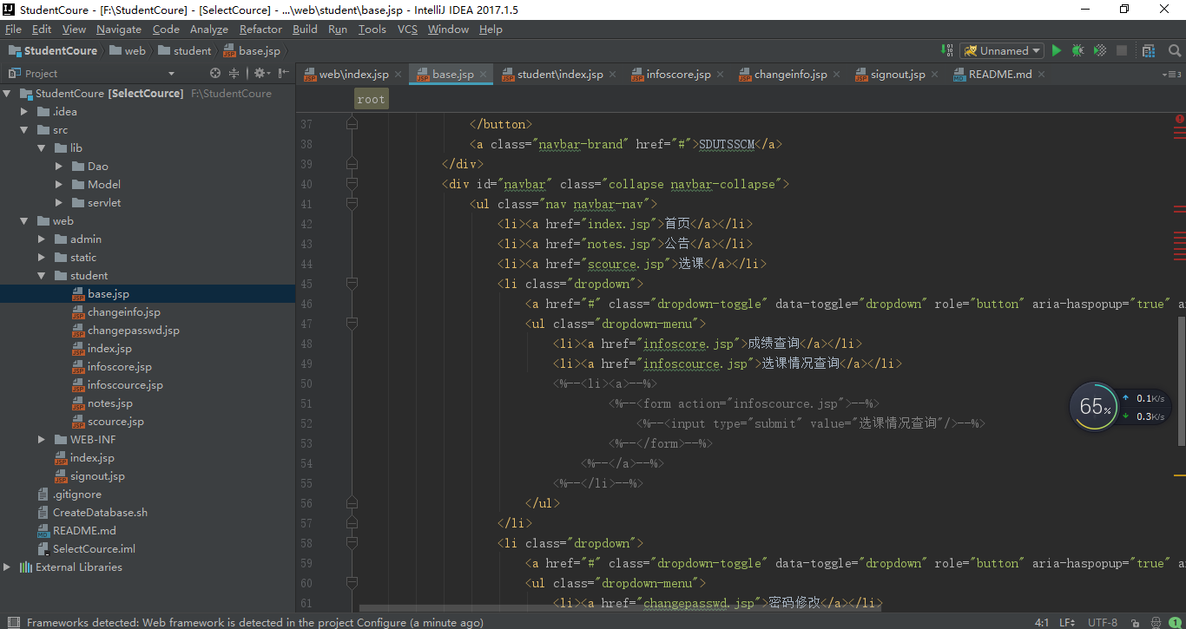This screenshot has width=1186, height=629.
Task: Open the inspector hector icon in status bar
Action: click(x=1156, y=622)
